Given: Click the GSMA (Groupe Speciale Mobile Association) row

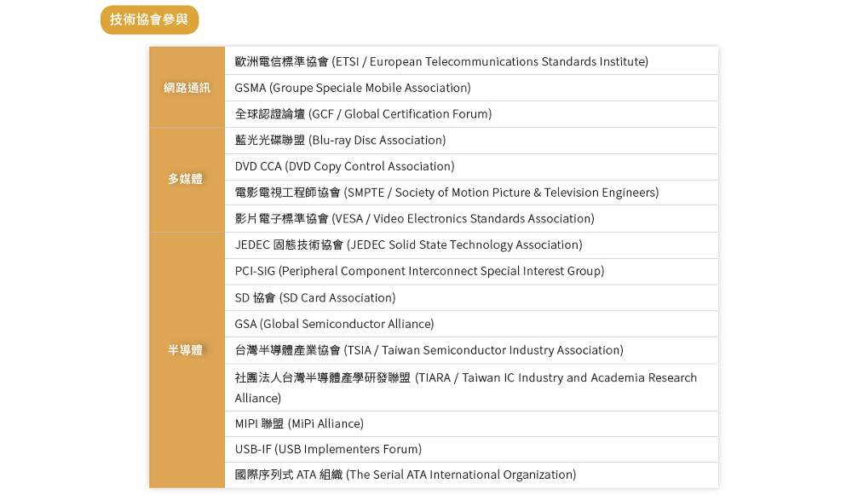Looking at the screenshot, I should 471,88.
